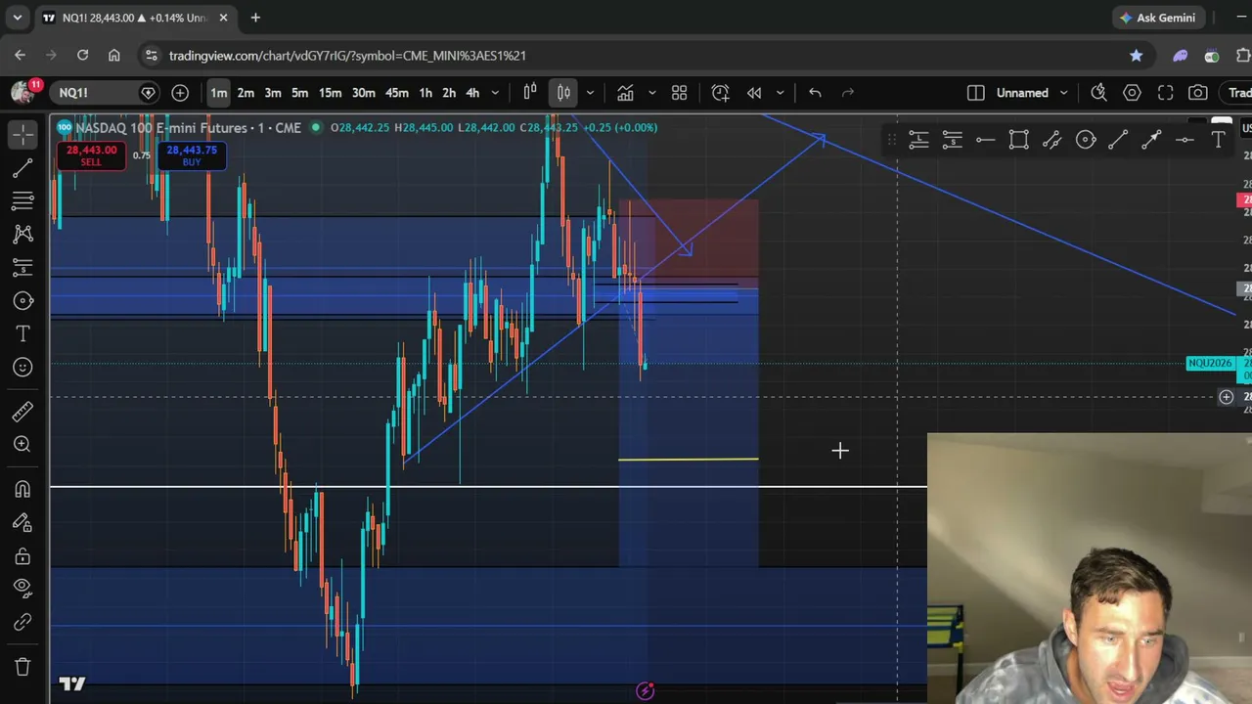Image resolution: width=1252 pixels, height=704 pixels.
Task: Select the highlighted candles chart style
Action: tap(564, 93)
